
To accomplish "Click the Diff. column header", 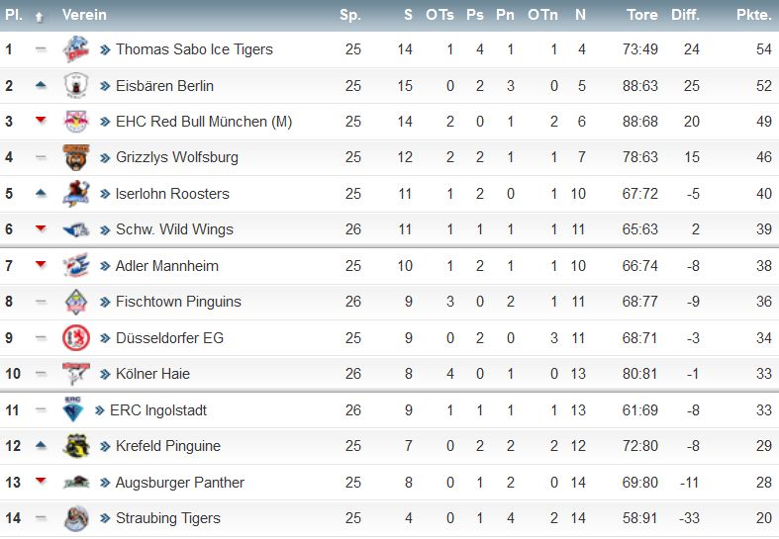I will pos(685,15).
